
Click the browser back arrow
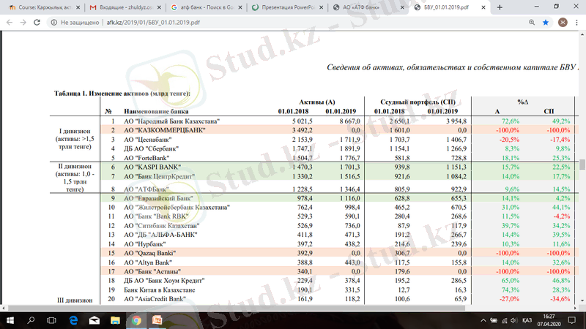[x=8, y=23]
